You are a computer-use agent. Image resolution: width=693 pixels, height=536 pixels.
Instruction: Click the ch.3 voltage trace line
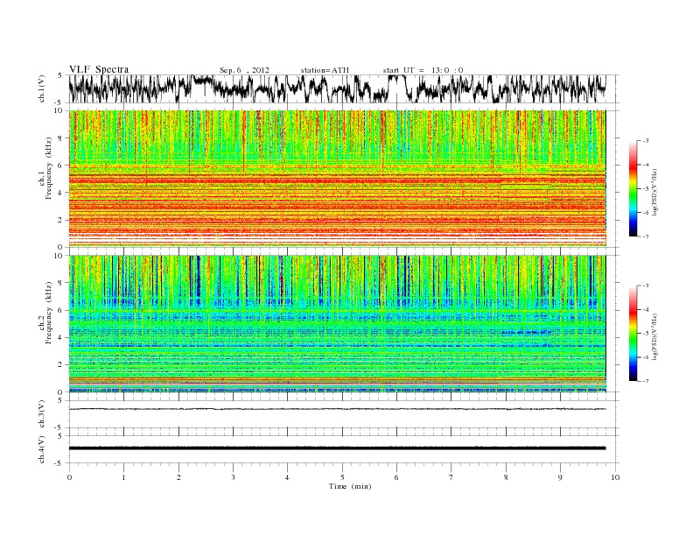(x=337, y=409)
